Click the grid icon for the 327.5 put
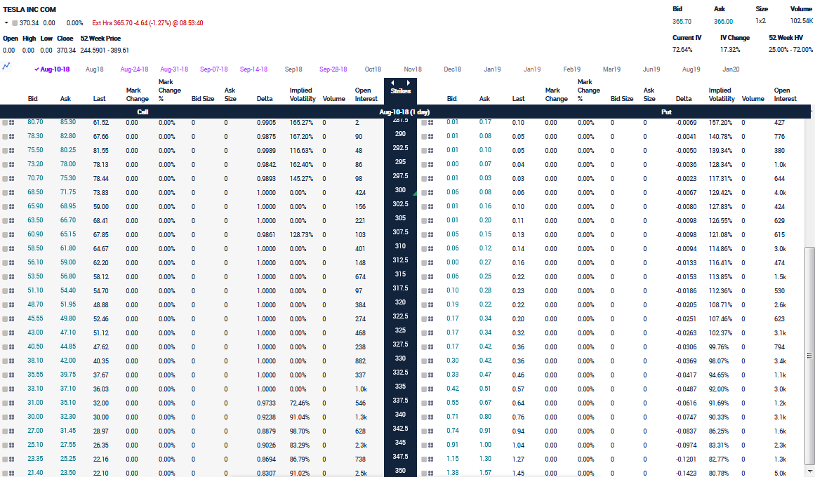Image resolution: width=815 pixels, height=477 pixels. [431, 347]
